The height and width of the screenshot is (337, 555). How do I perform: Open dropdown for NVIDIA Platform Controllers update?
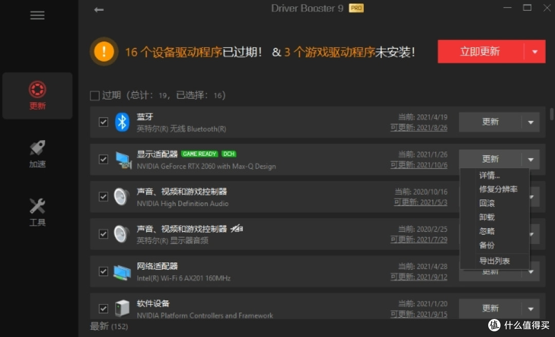[x=530, y=308]
